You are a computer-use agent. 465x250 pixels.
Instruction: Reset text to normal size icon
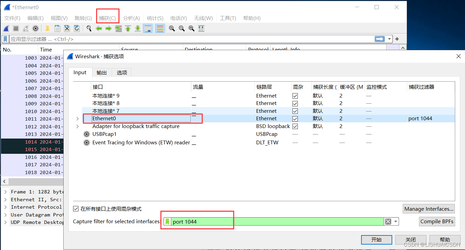pyautogui.click(x=192, y=28)
